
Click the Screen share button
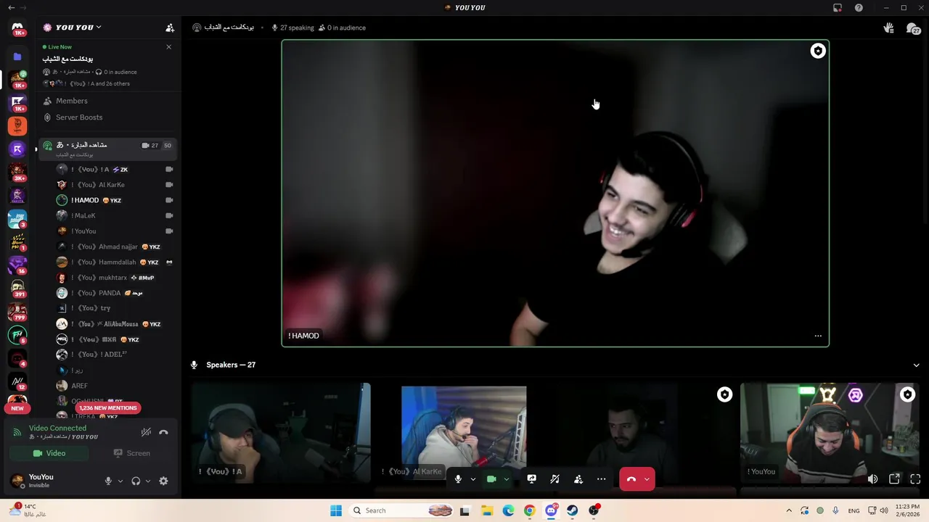[x=132, y=453]
